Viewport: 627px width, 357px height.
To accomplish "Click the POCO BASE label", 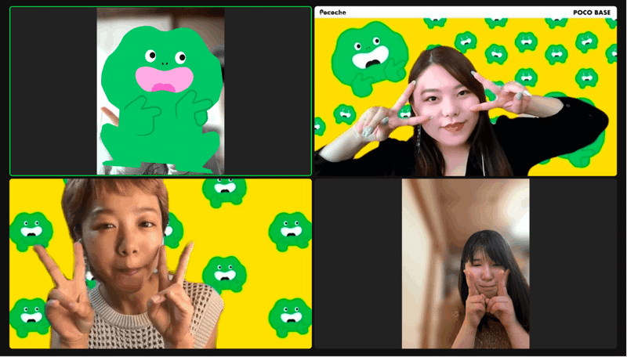I will [592, 13].
